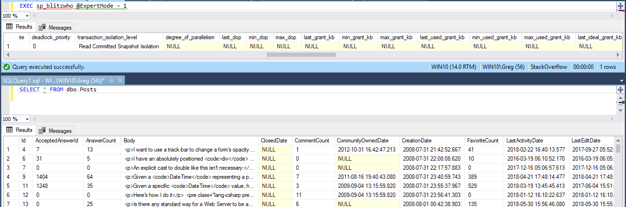This screenshot has height=207, width=626.
Task: Click the left arrow of the sp_blitzwho results scrollbar
Action: [x=7, y=55]
